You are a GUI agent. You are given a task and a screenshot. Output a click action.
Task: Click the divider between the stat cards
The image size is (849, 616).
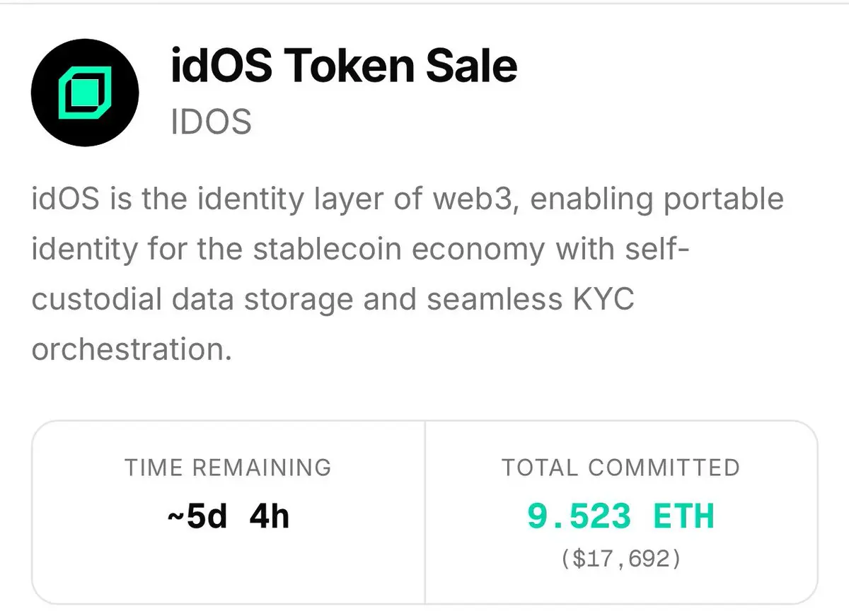click(425, 513)
